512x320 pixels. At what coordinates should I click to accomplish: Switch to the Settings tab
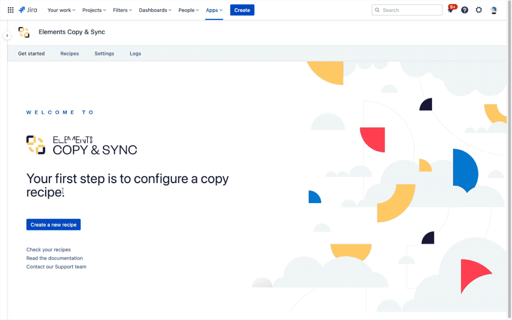coord(104,53)
